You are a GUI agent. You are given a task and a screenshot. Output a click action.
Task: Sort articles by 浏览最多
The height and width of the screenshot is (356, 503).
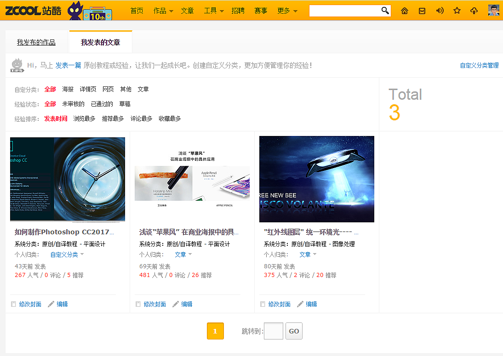point(84,119)
